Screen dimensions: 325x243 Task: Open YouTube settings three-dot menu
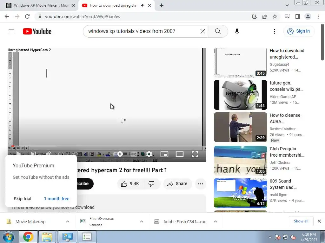click(x=275, y=31)
